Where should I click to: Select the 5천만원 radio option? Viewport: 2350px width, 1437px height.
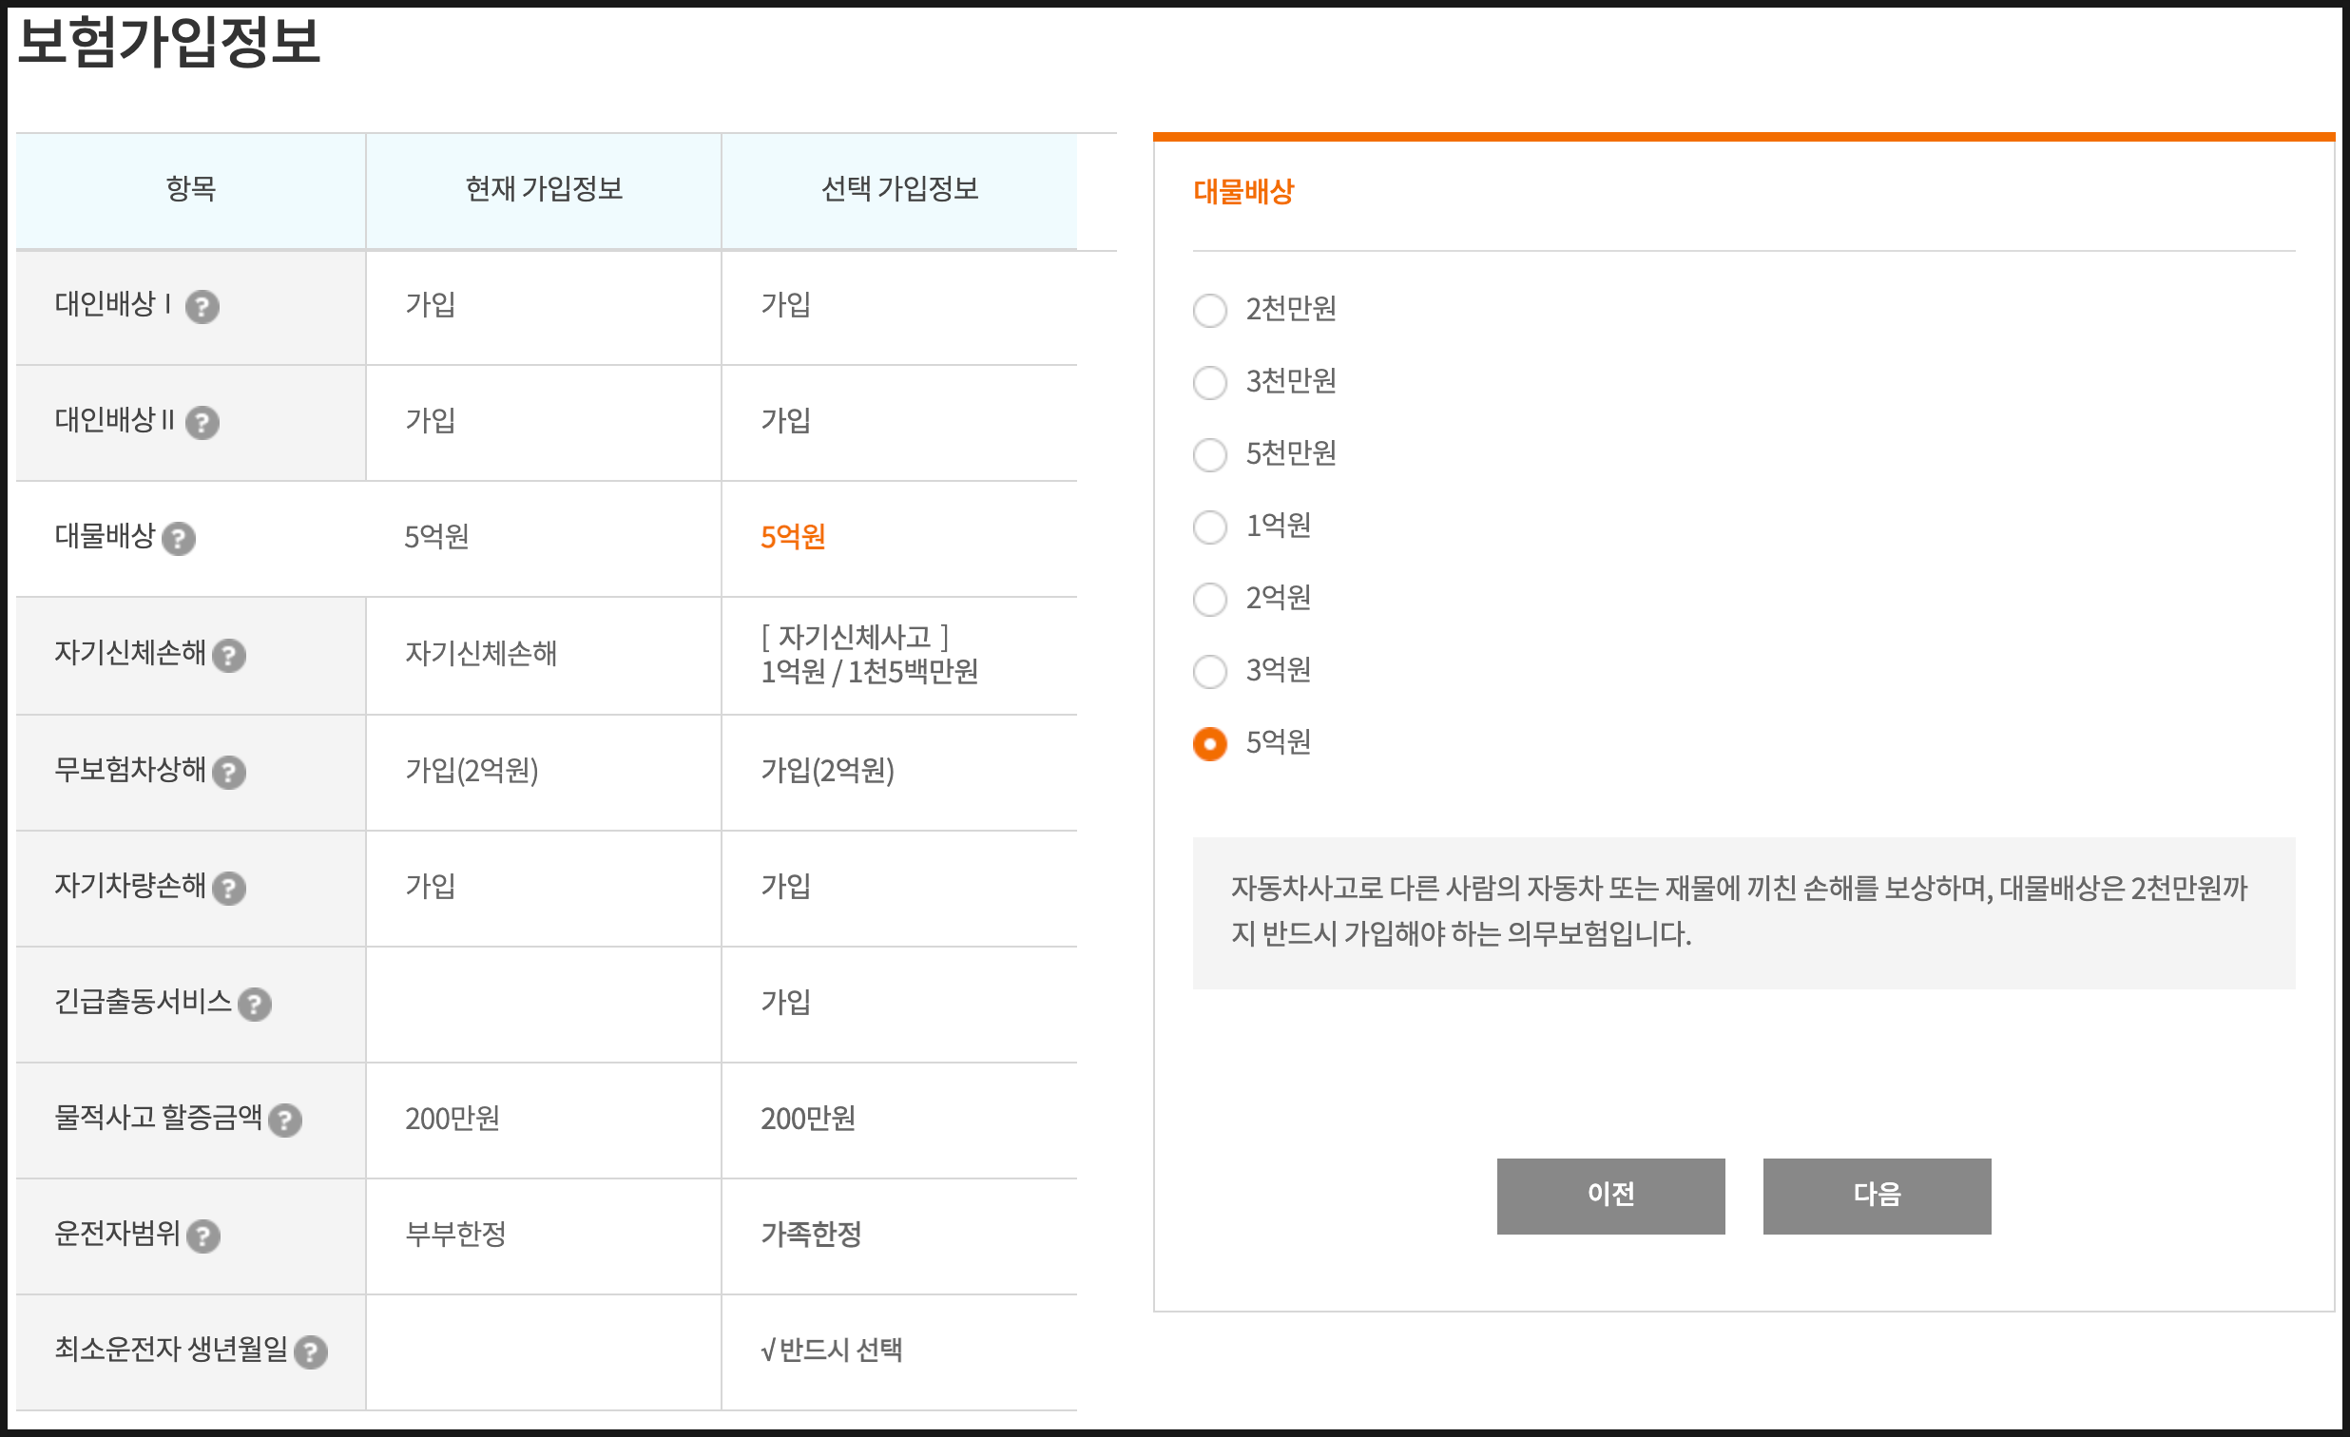(1209, 455)
